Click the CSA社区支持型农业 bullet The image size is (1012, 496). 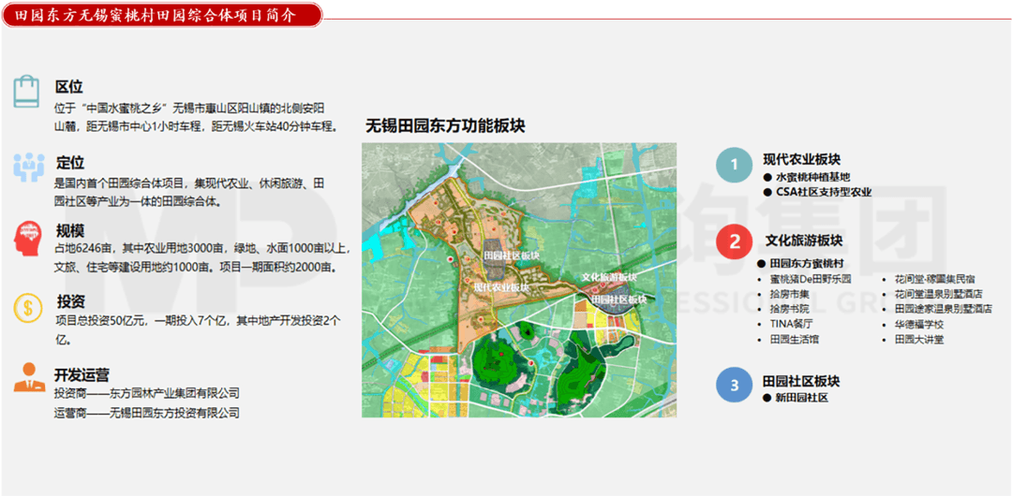coord(817,192)
